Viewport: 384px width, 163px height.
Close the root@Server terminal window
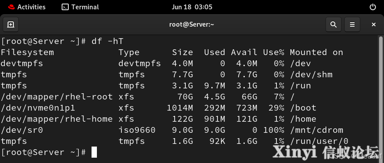point(373,24)
